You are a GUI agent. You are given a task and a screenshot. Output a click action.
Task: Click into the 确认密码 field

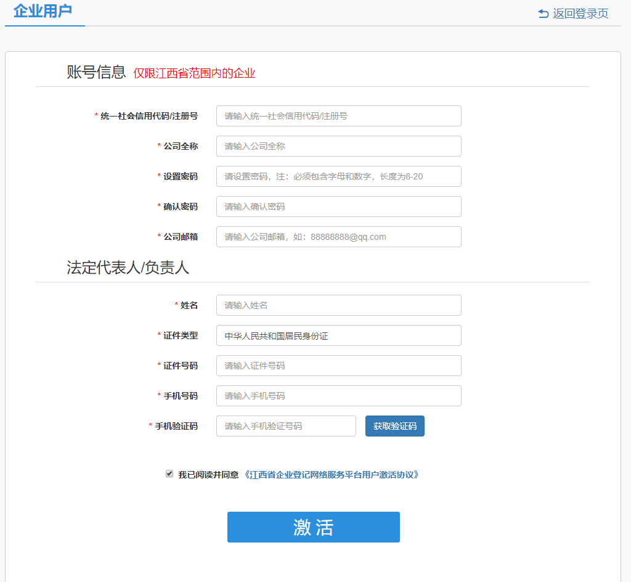click(x=338, y=207)
